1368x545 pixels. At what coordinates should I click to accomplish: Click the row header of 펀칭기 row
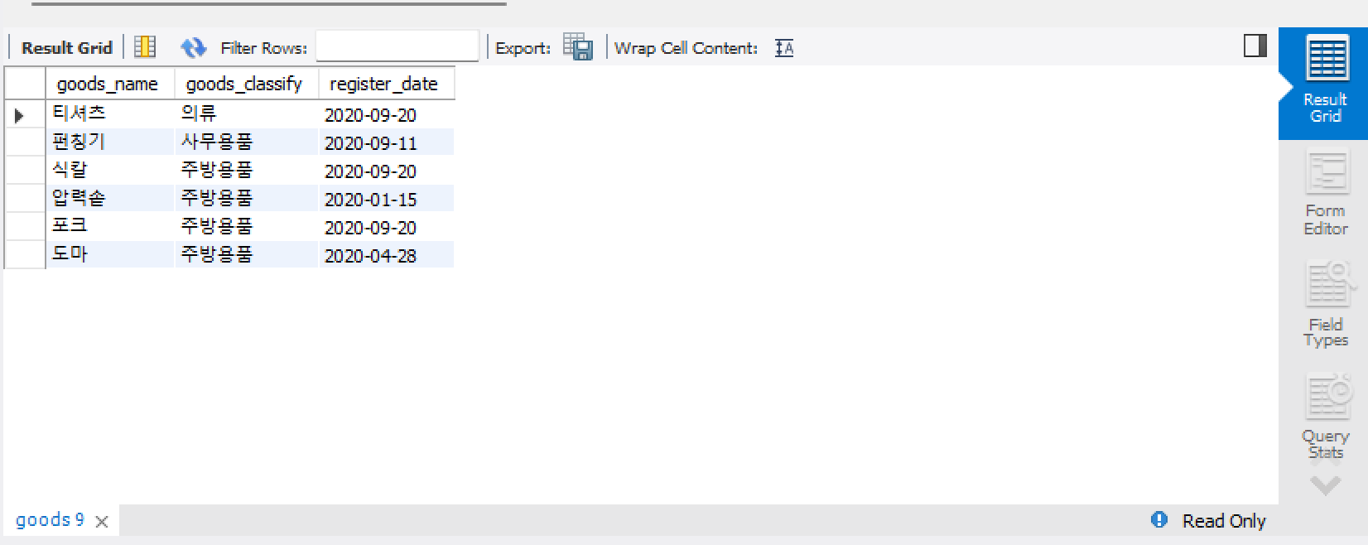25,142
